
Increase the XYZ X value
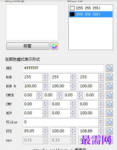(x=45, y=129)
